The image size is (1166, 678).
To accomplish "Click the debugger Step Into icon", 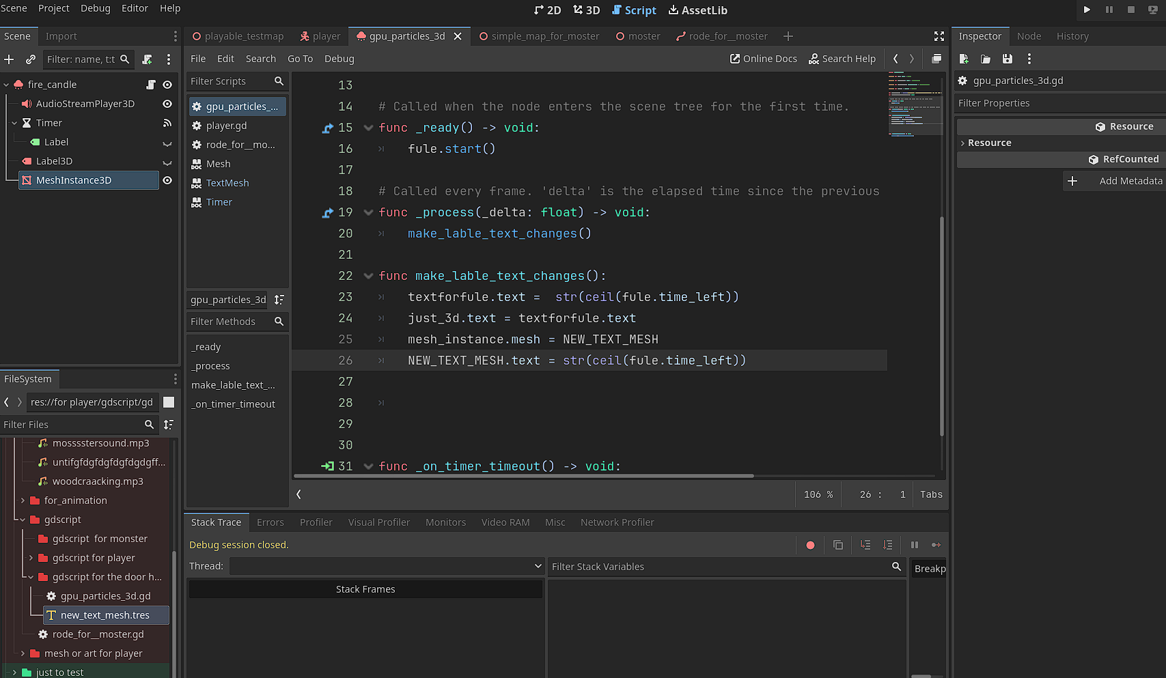I will pos(865,545).
